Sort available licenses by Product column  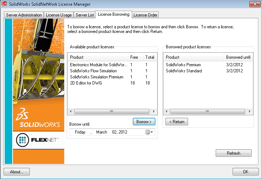pyautogui.click(x=98, y=57)
